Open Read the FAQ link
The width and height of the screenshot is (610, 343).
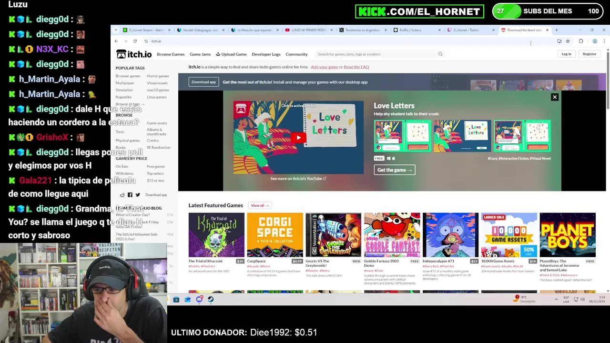356,67
